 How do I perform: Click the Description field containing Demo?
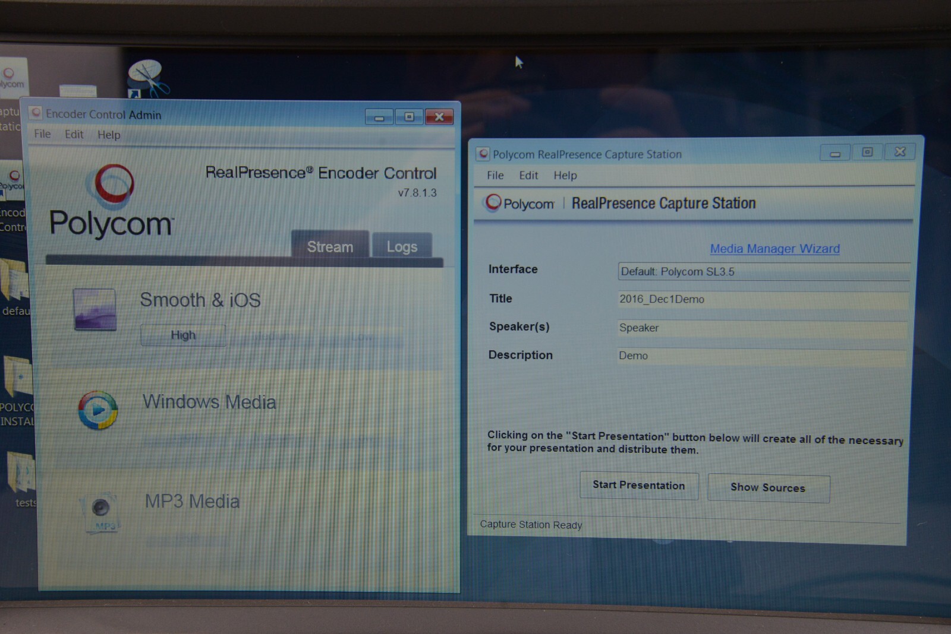point(763,356)
